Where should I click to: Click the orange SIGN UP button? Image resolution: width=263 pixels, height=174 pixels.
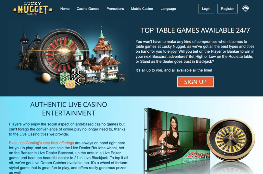[x=195, y=82]
